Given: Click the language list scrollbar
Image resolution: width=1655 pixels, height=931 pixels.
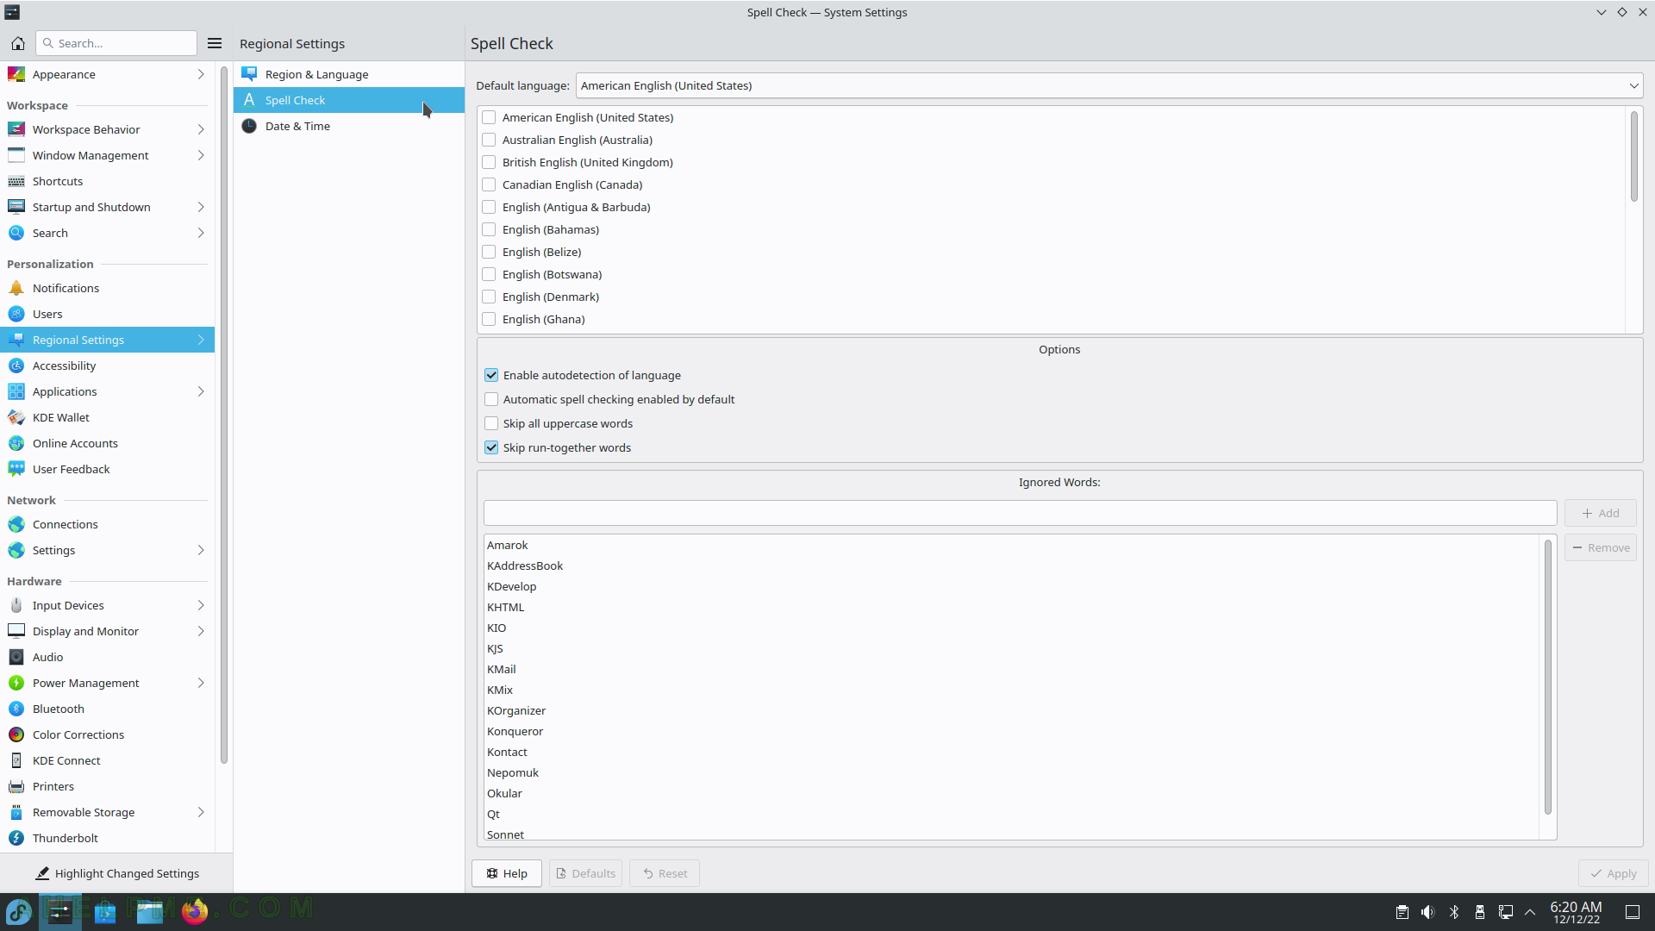Looking at the screenshot, I should 1633,157.
